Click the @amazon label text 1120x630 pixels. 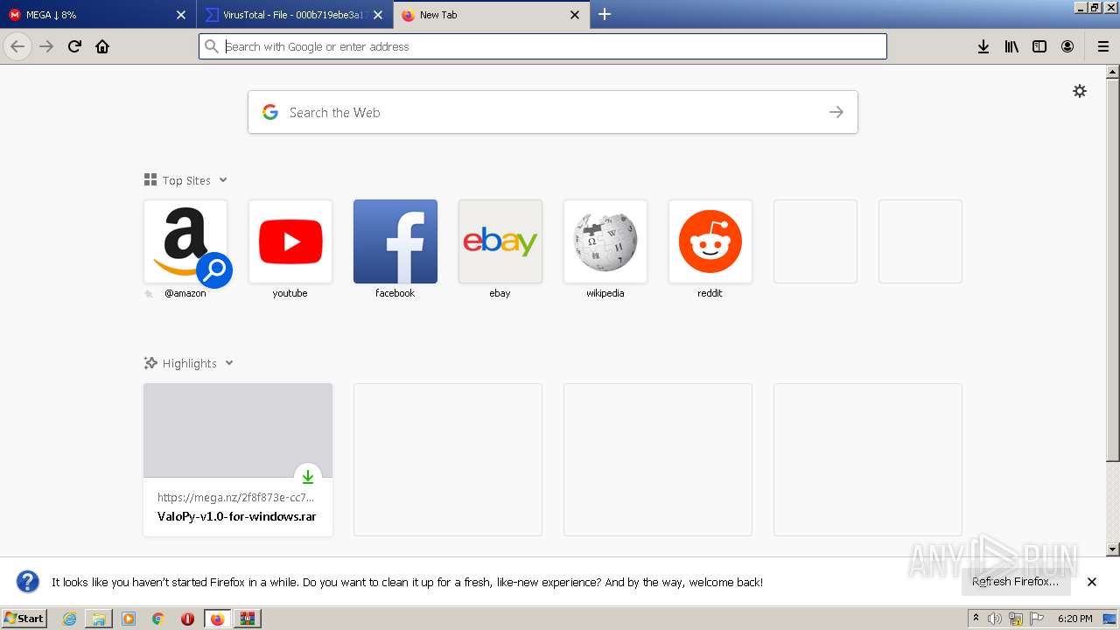185,293
